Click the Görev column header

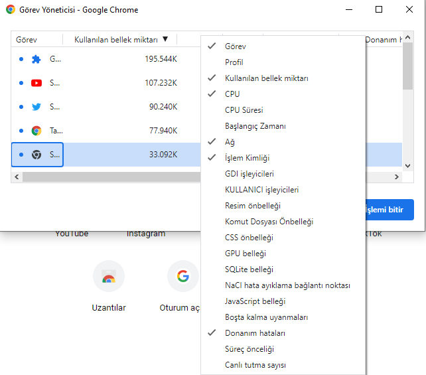pos(27,40)
